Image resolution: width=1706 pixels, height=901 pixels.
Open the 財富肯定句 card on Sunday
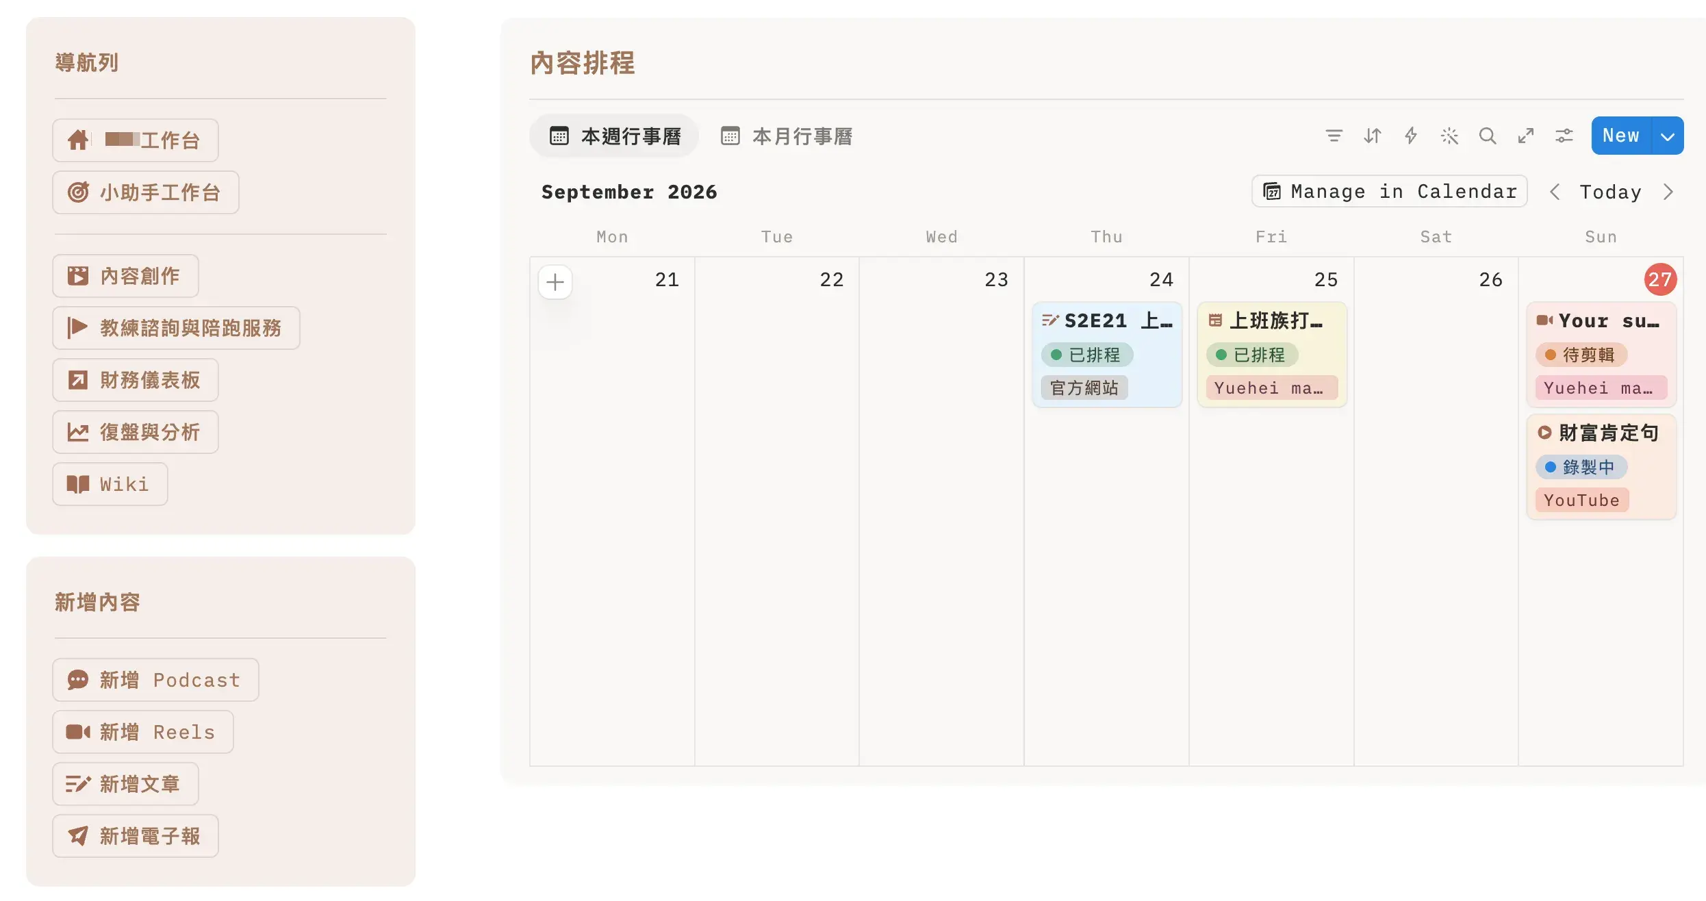click(x=1601, y=467)
